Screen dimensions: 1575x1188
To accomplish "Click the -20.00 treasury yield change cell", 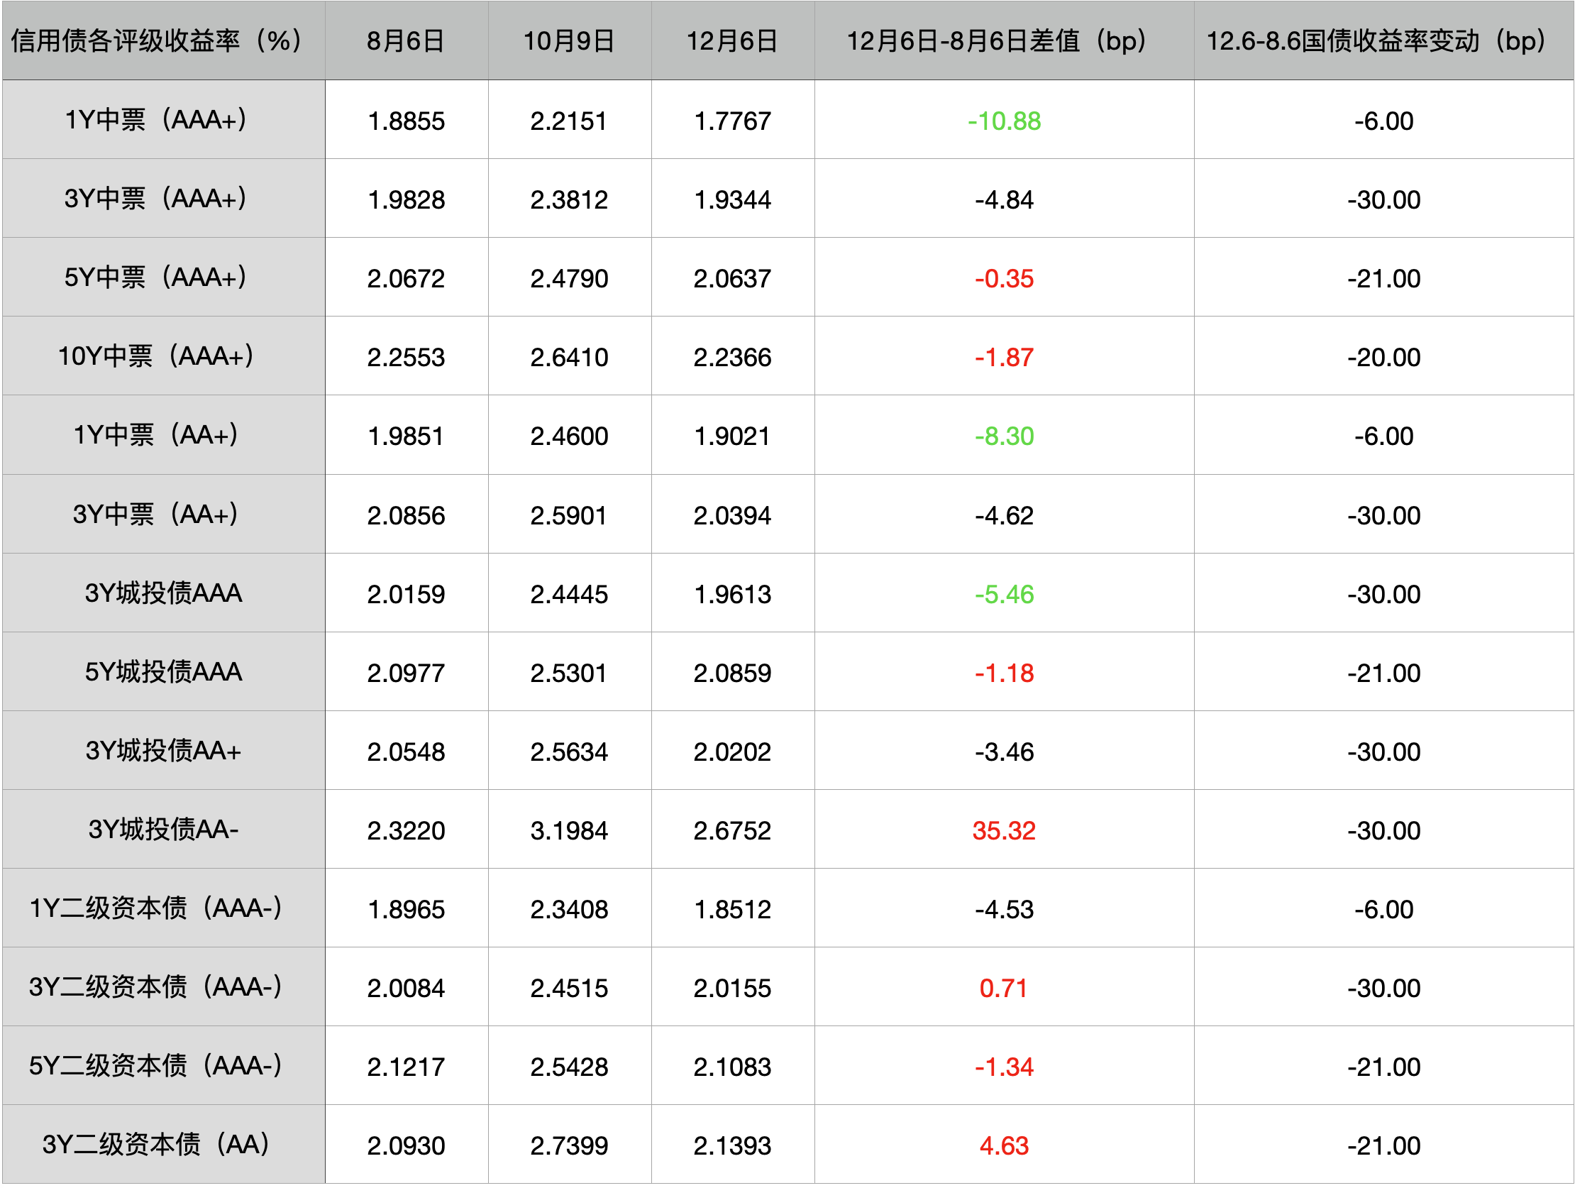I will coord(1383,357).
